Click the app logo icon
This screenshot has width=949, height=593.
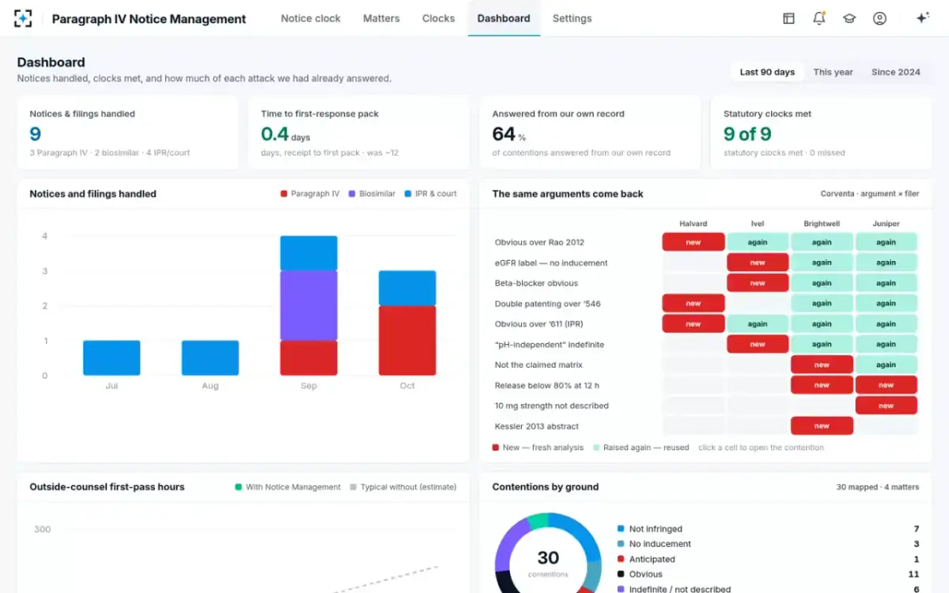coord(23,18)
